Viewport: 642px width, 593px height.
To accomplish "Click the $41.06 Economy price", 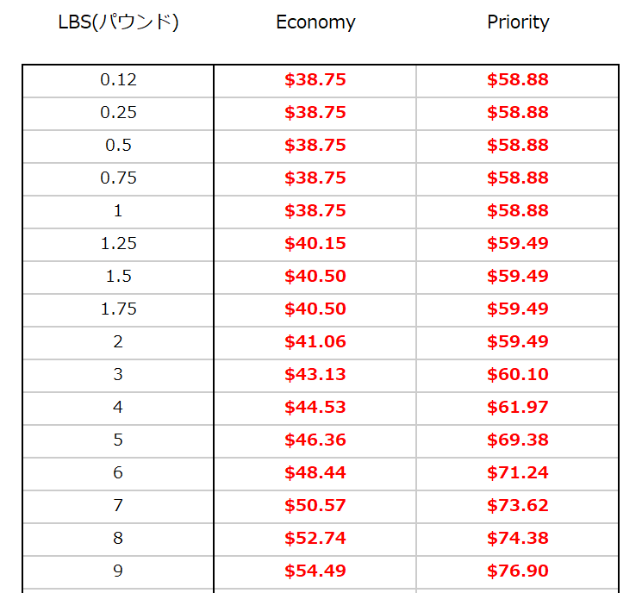I will click(x=315, y=341).
